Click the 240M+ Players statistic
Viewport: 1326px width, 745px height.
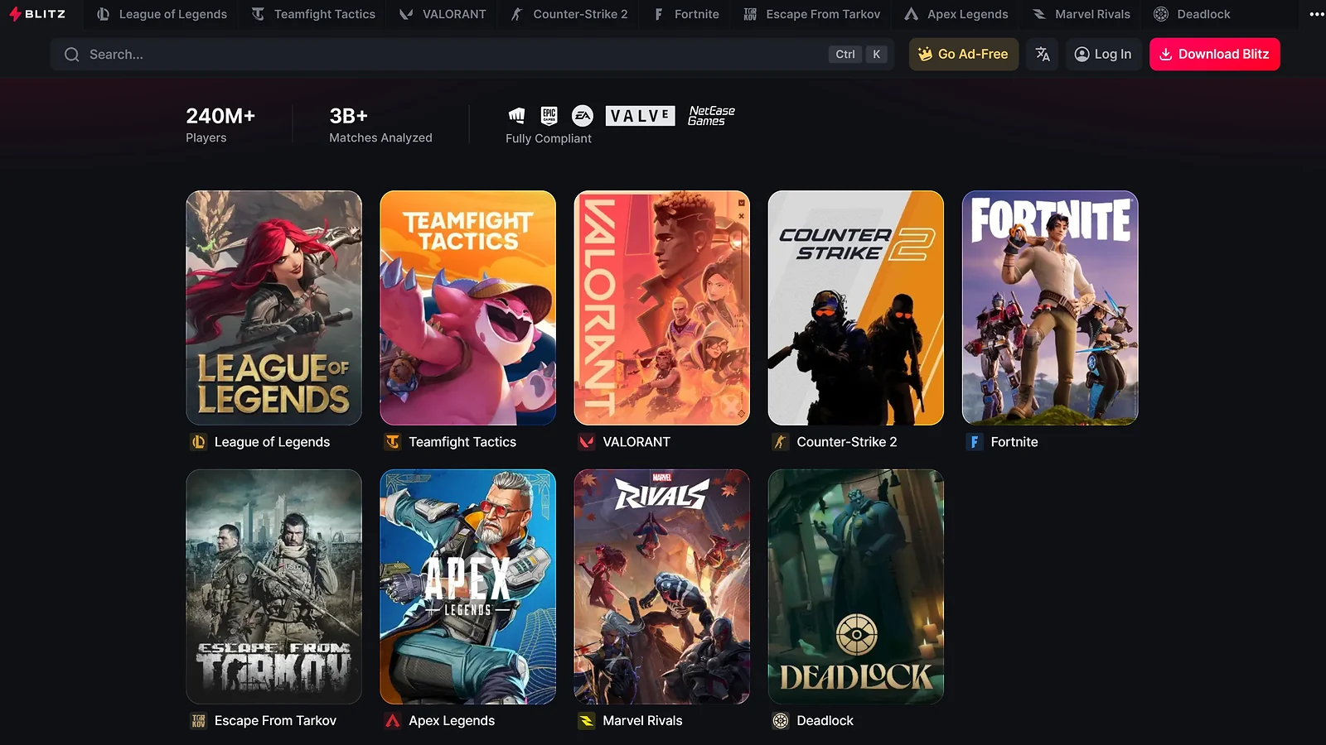tap(220, 125)
